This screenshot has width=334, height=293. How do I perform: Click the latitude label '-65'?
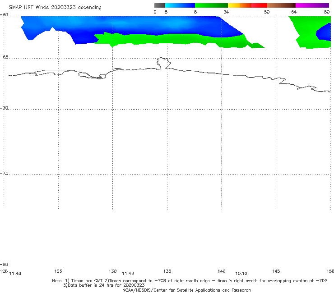coord(4,57)
